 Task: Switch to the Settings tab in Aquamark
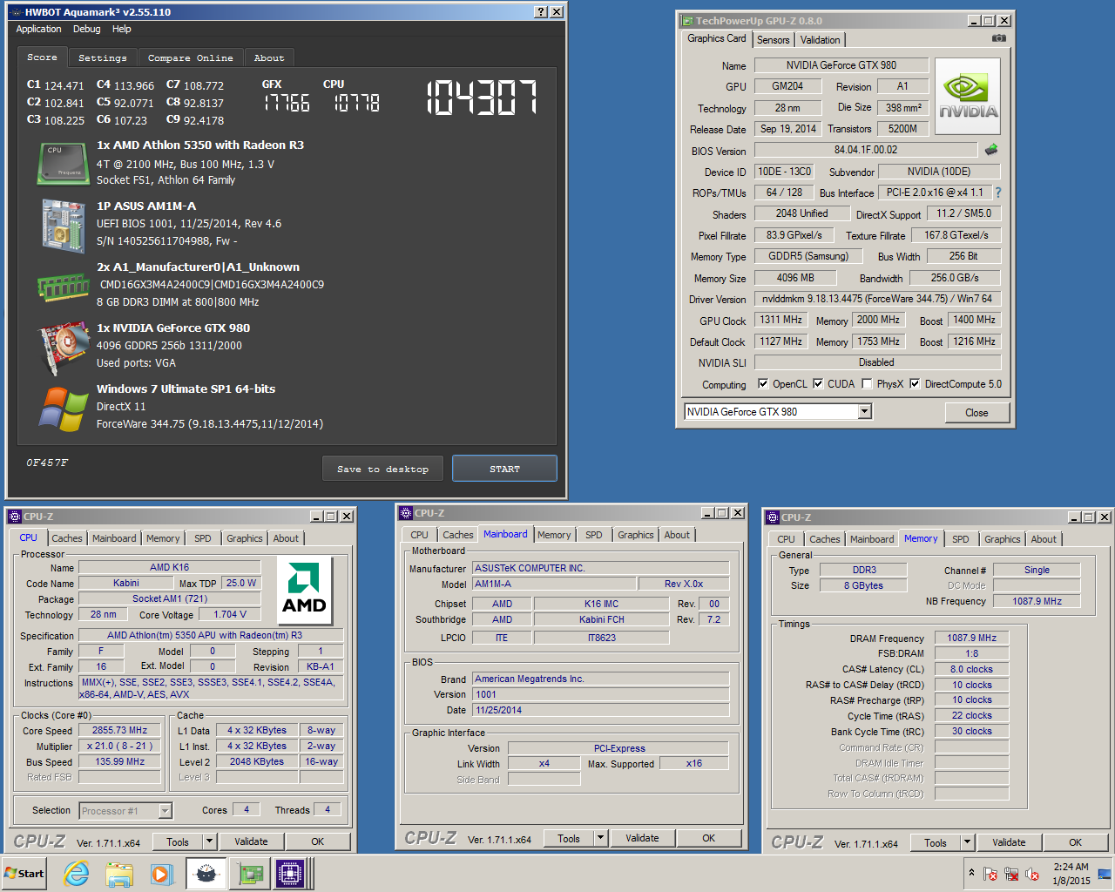point(102,57)
